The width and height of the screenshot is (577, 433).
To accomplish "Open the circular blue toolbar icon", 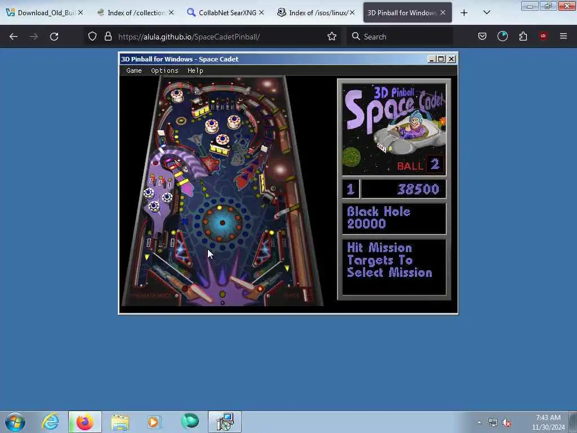I will pyautogui.click(x=502, y=36).
